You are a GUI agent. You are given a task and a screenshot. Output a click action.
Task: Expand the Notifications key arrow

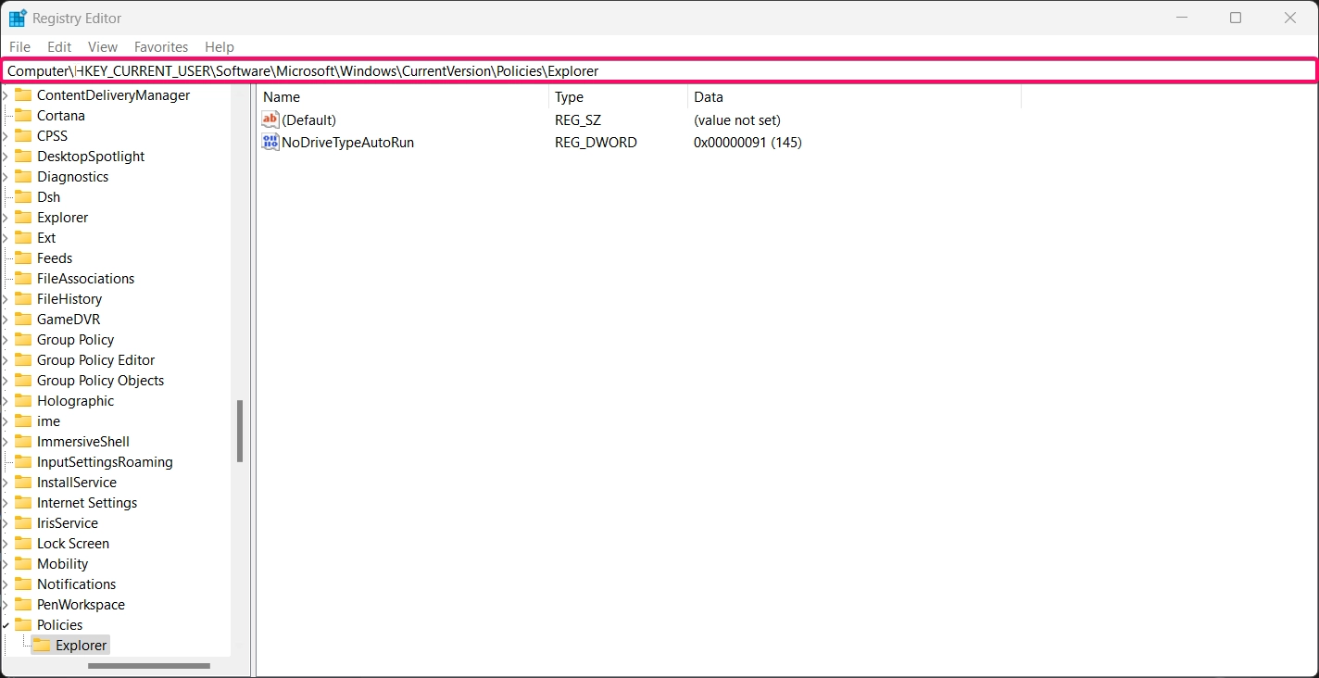tap(6, 584)
